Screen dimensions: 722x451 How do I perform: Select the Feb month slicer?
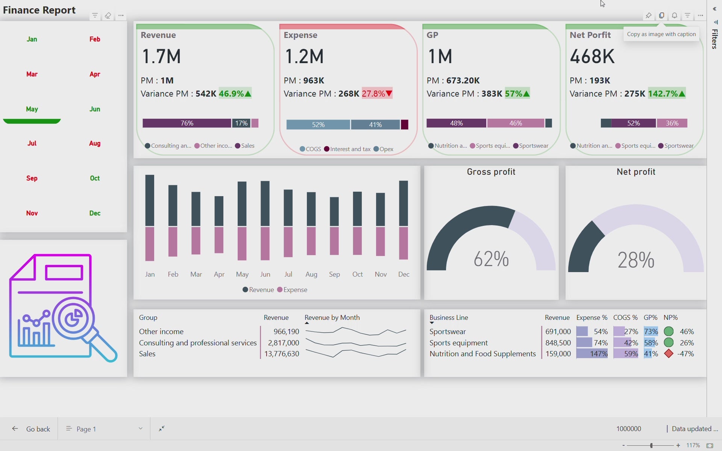(x=95, y=39)
